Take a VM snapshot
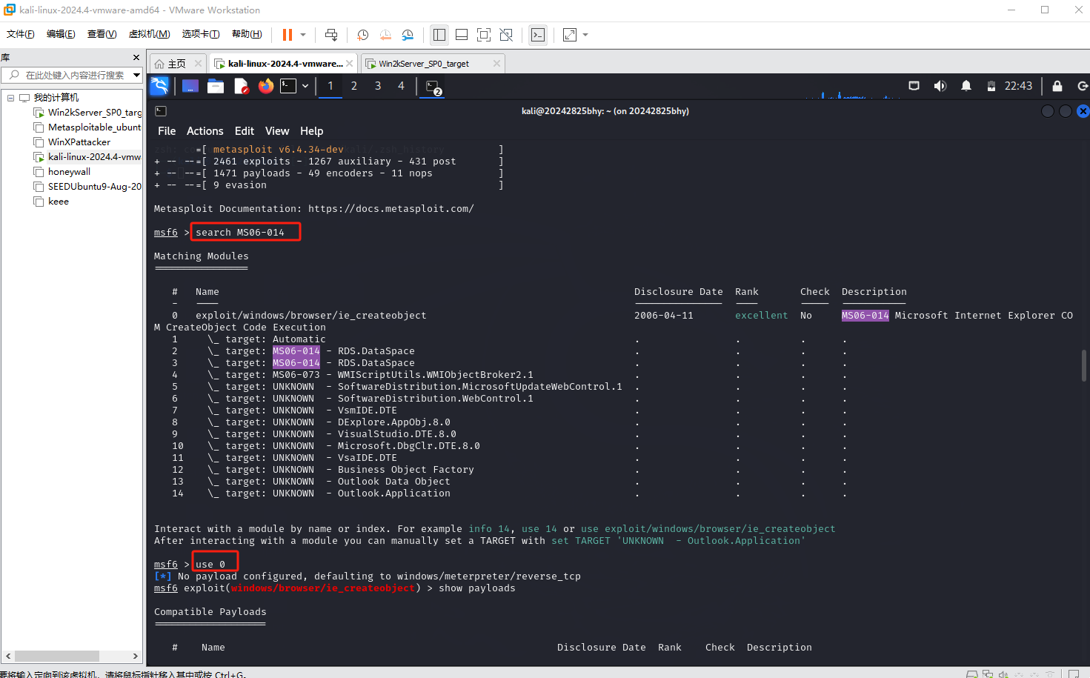Viewport: 1090px width, 678px height. coord(363,35)
